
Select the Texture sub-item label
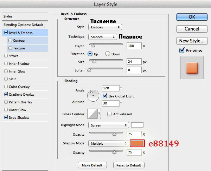point(19,48)
